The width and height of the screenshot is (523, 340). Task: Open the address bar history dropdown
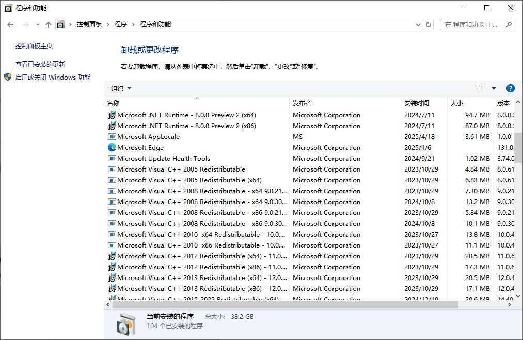(418, 25)
